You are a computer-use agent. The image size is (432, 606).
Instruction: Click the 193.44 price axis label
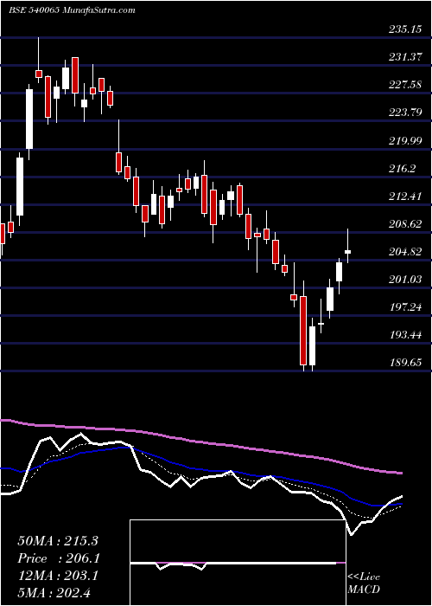pyautogui.click(x=405, y=335)
